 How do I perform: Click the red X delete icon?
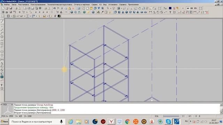73,8
